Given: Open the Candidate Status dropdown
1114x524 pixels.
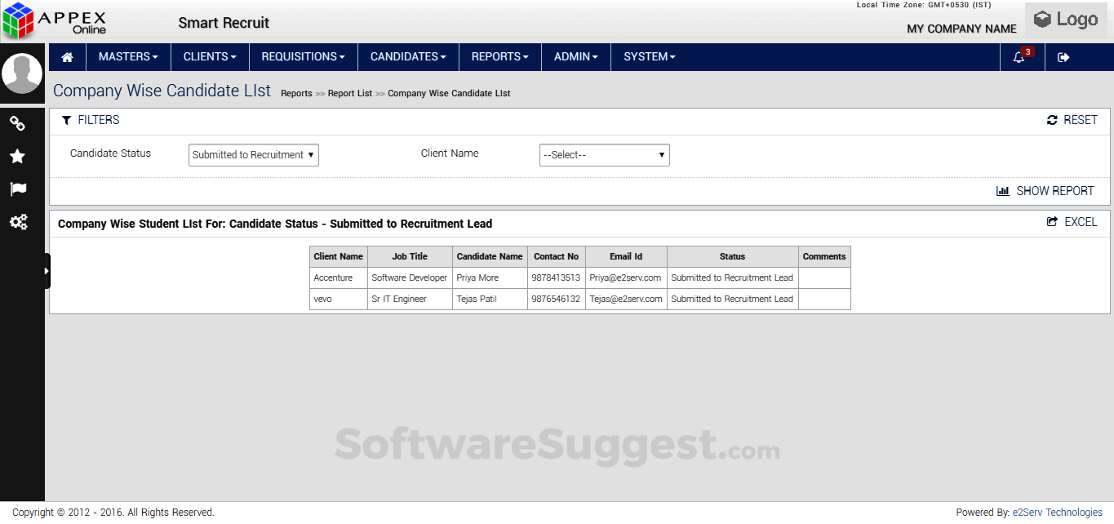Looking at the screenshot, I should click(253, 154).
